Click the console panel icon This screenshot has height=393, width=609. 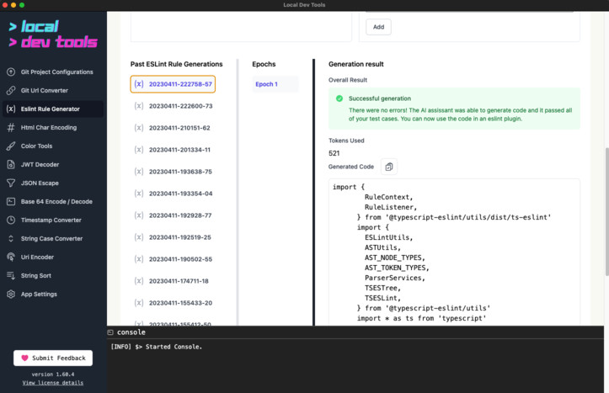[x=110, y=332]
